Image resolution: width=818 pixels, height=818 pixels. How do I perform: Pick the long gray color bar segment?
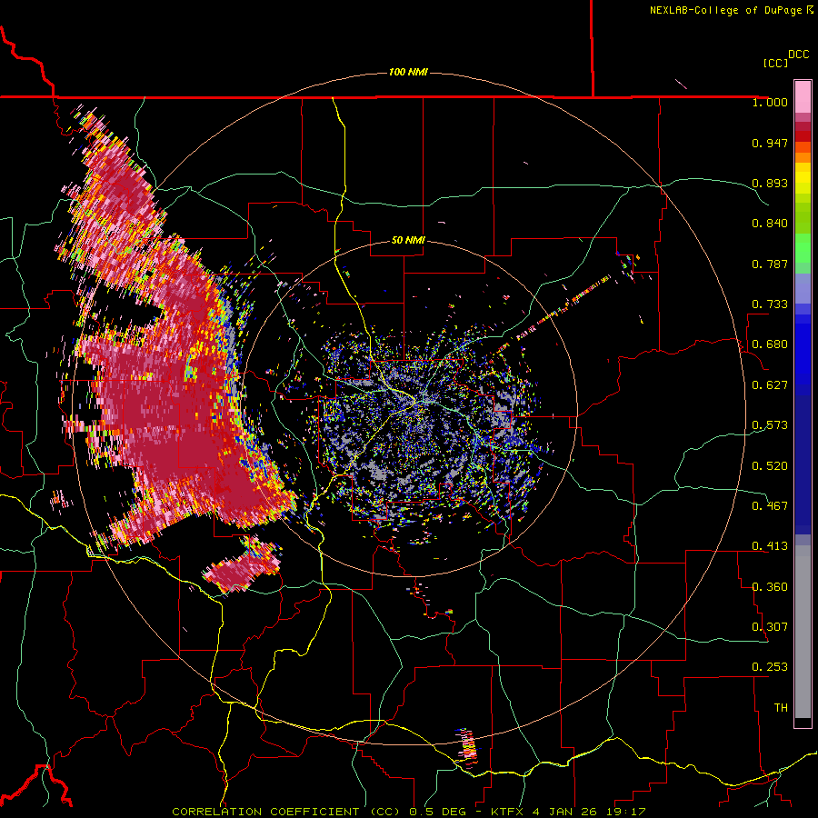[x=803, y=632]
